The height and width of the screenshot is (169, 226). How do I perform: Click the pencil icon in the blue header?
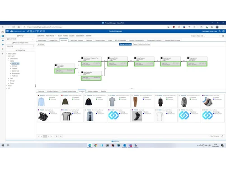[28, 31]
